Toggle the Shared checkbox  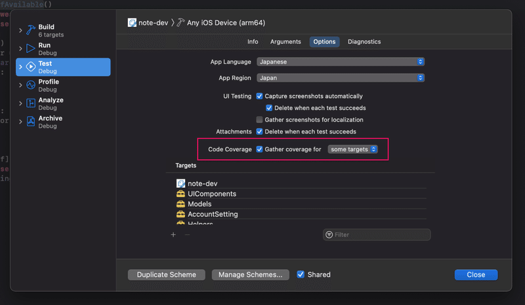tap(301, 275)
